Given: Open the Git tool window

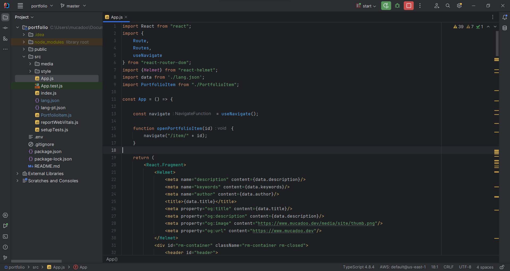Looking at the screenshot, I should point(5,258).
